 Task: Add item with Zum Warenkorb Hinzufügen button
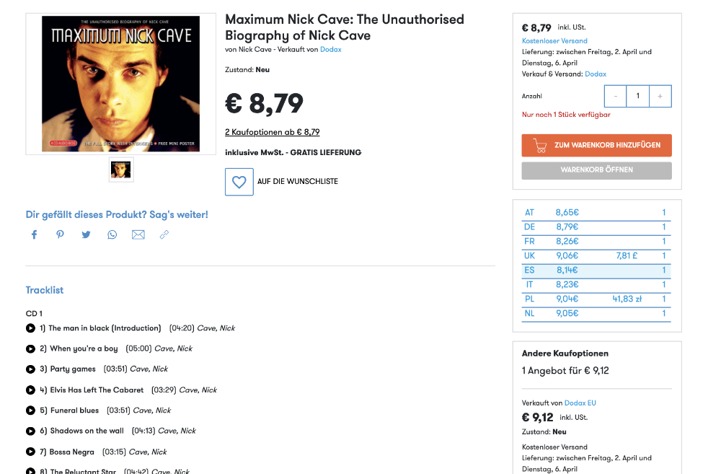(x=596, y=145)
